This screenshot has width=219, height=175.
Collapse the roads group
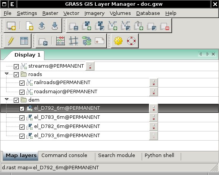pyautogui.click(x=7, y=73)
